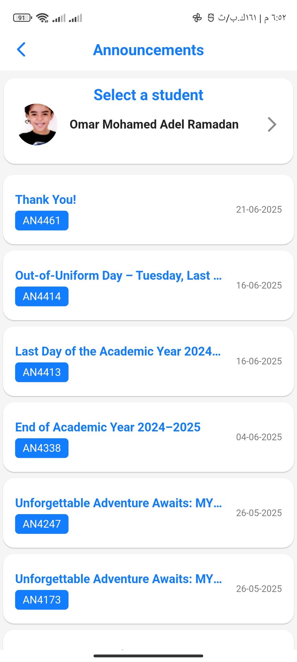Tap the AN4338 badge
Screen dimensions: 297x662
[x=42, y=448]
